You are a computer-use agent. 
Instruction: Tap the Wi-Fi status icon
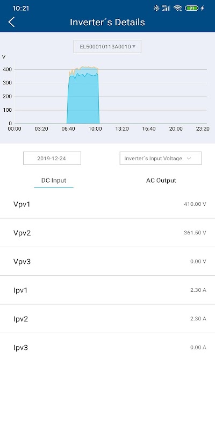click(x=178, y=8)
